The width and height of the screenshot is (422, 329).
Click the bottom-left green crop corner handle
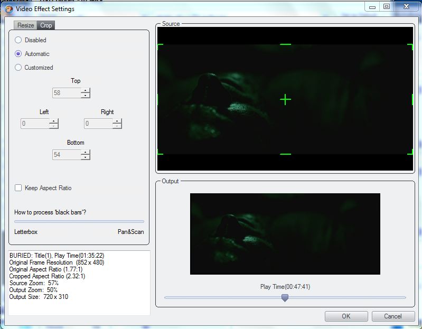[160, 152]
